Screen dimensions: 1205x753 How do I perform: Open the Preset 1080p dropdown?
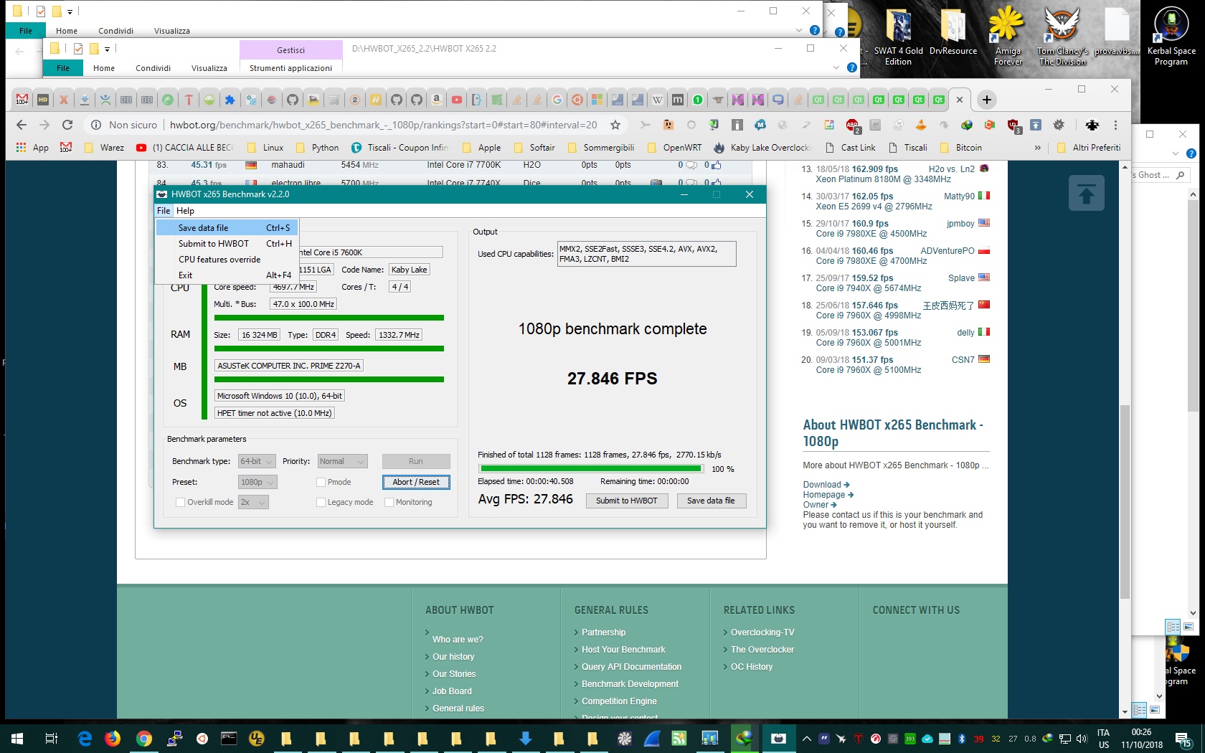coord(257,482)
